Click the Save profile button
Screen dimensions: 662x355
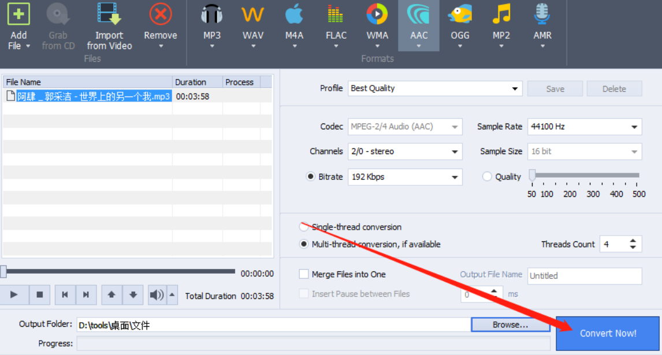pyautogui.click(x=555, y=89)
